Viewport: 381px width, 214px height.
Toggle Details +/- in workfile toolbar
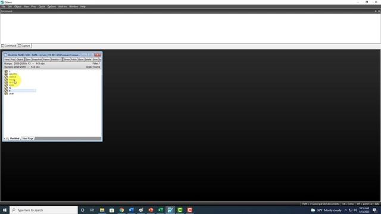(56, 59)
